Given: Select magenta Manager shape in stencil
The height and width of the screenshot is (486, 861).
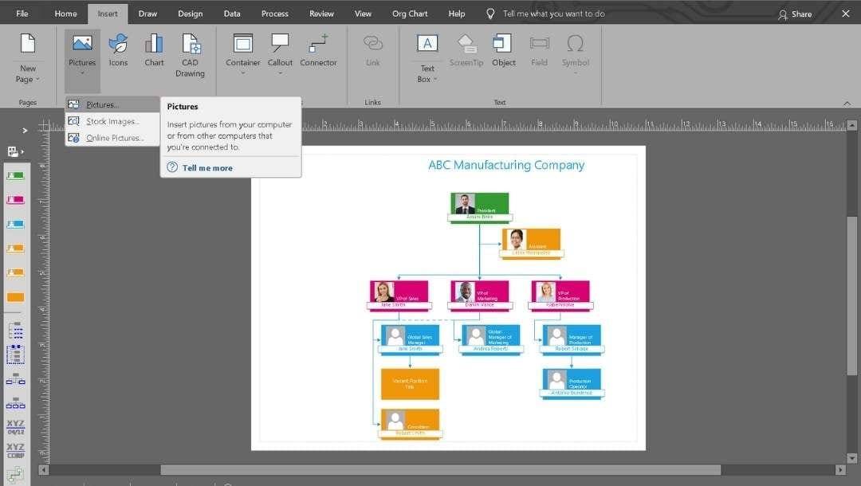Looking at the screenshot, I should click(x=15, y=200).
